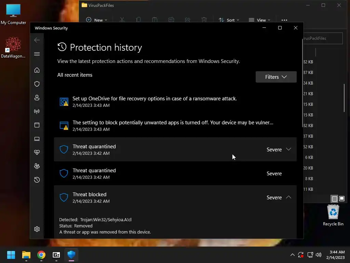Open Google Chrome from taskbar

point(41,255)
